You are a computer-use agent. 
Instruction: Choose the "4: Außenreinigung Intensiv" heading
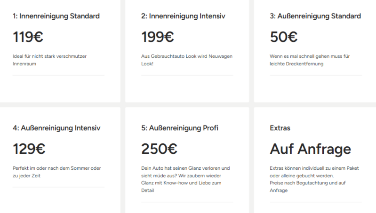click(x=56, y=128)
